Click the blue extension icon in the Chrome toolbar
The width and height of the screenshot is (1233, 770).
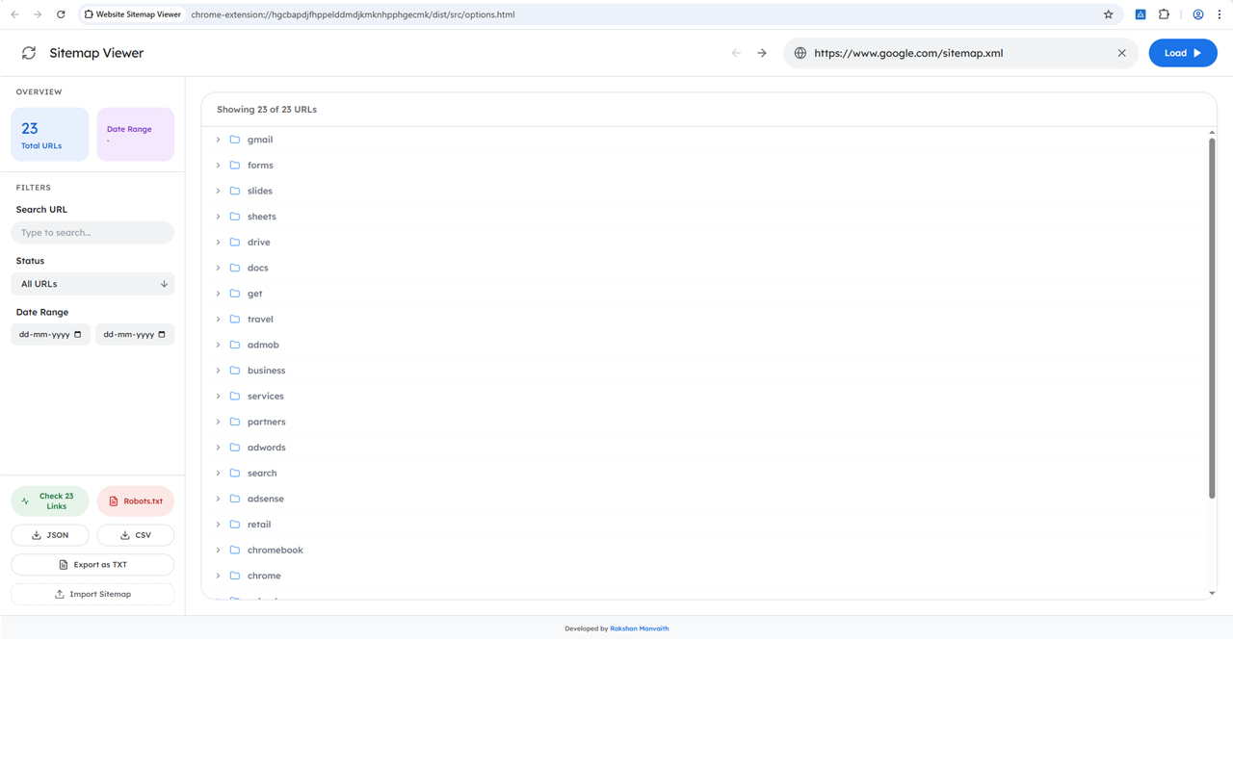[1140, 14]
